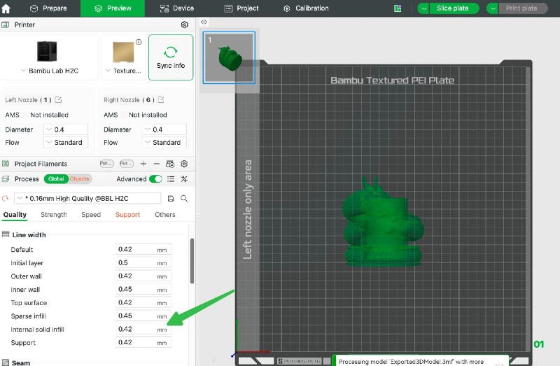Select plate 1 thumbnail
The height and width of the screenshot is (366, 560).
tap(229, 57)
